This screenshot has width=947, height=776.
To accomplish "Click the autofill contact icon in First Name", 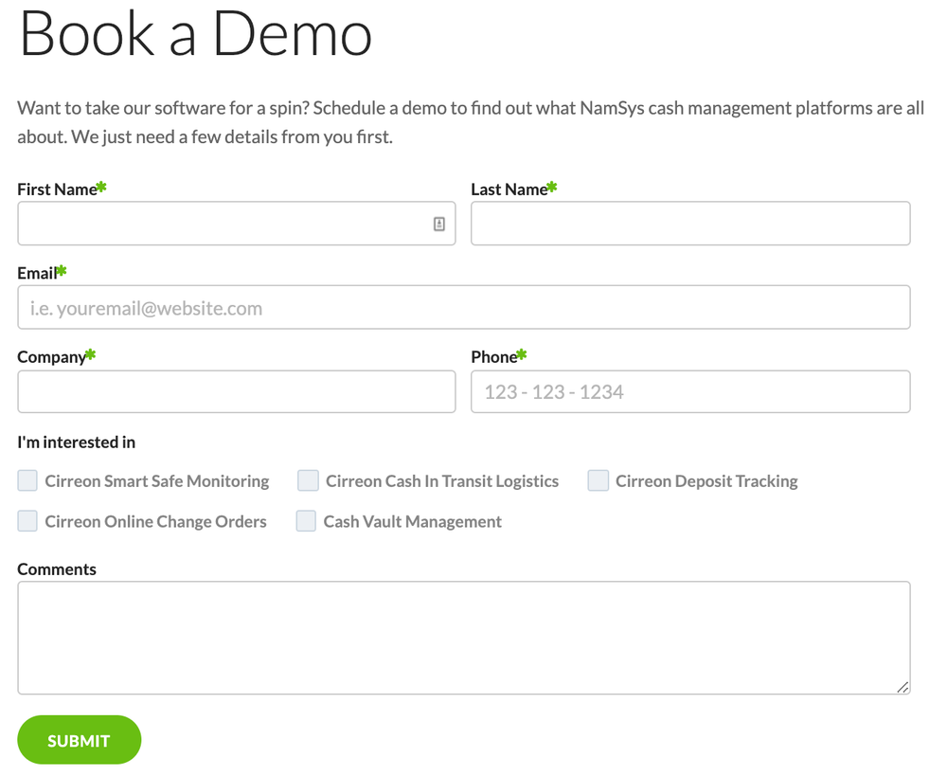I will click(439, 225).
